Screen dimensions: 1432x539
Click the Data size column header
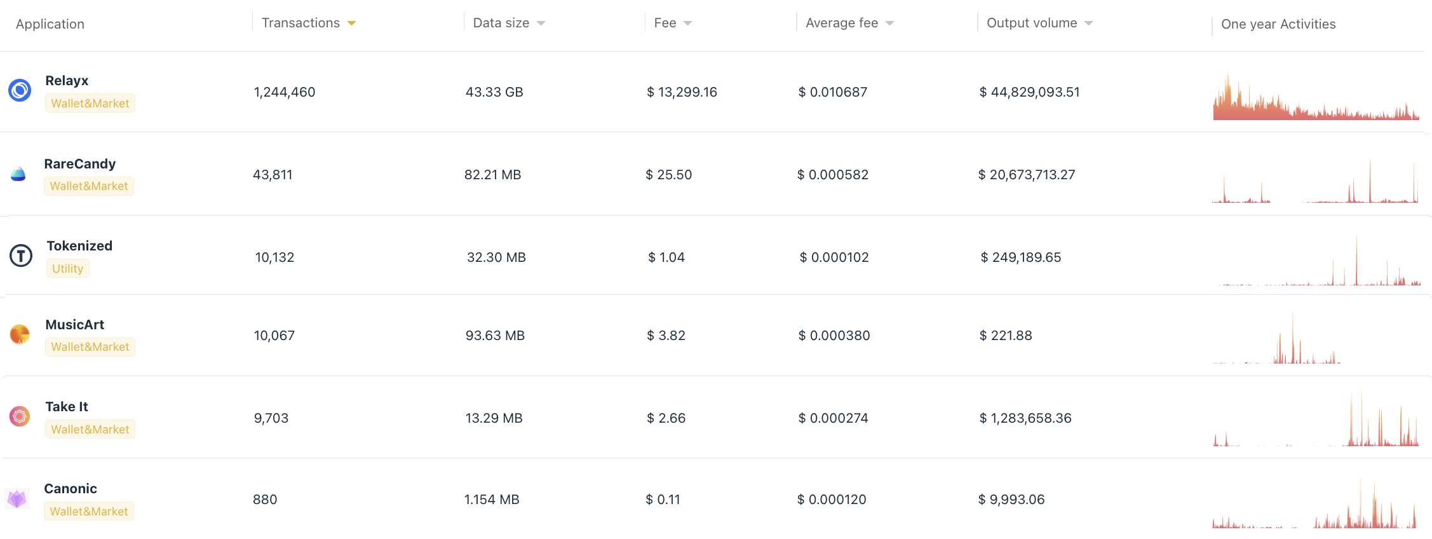pos(501,23)
